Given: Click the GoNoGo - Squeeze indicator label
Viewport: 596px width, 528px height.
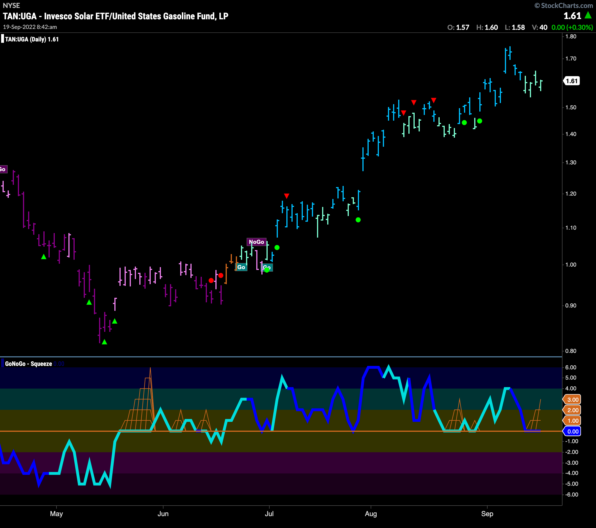Looking at the screenshot, I should click(x=29, y=364).
